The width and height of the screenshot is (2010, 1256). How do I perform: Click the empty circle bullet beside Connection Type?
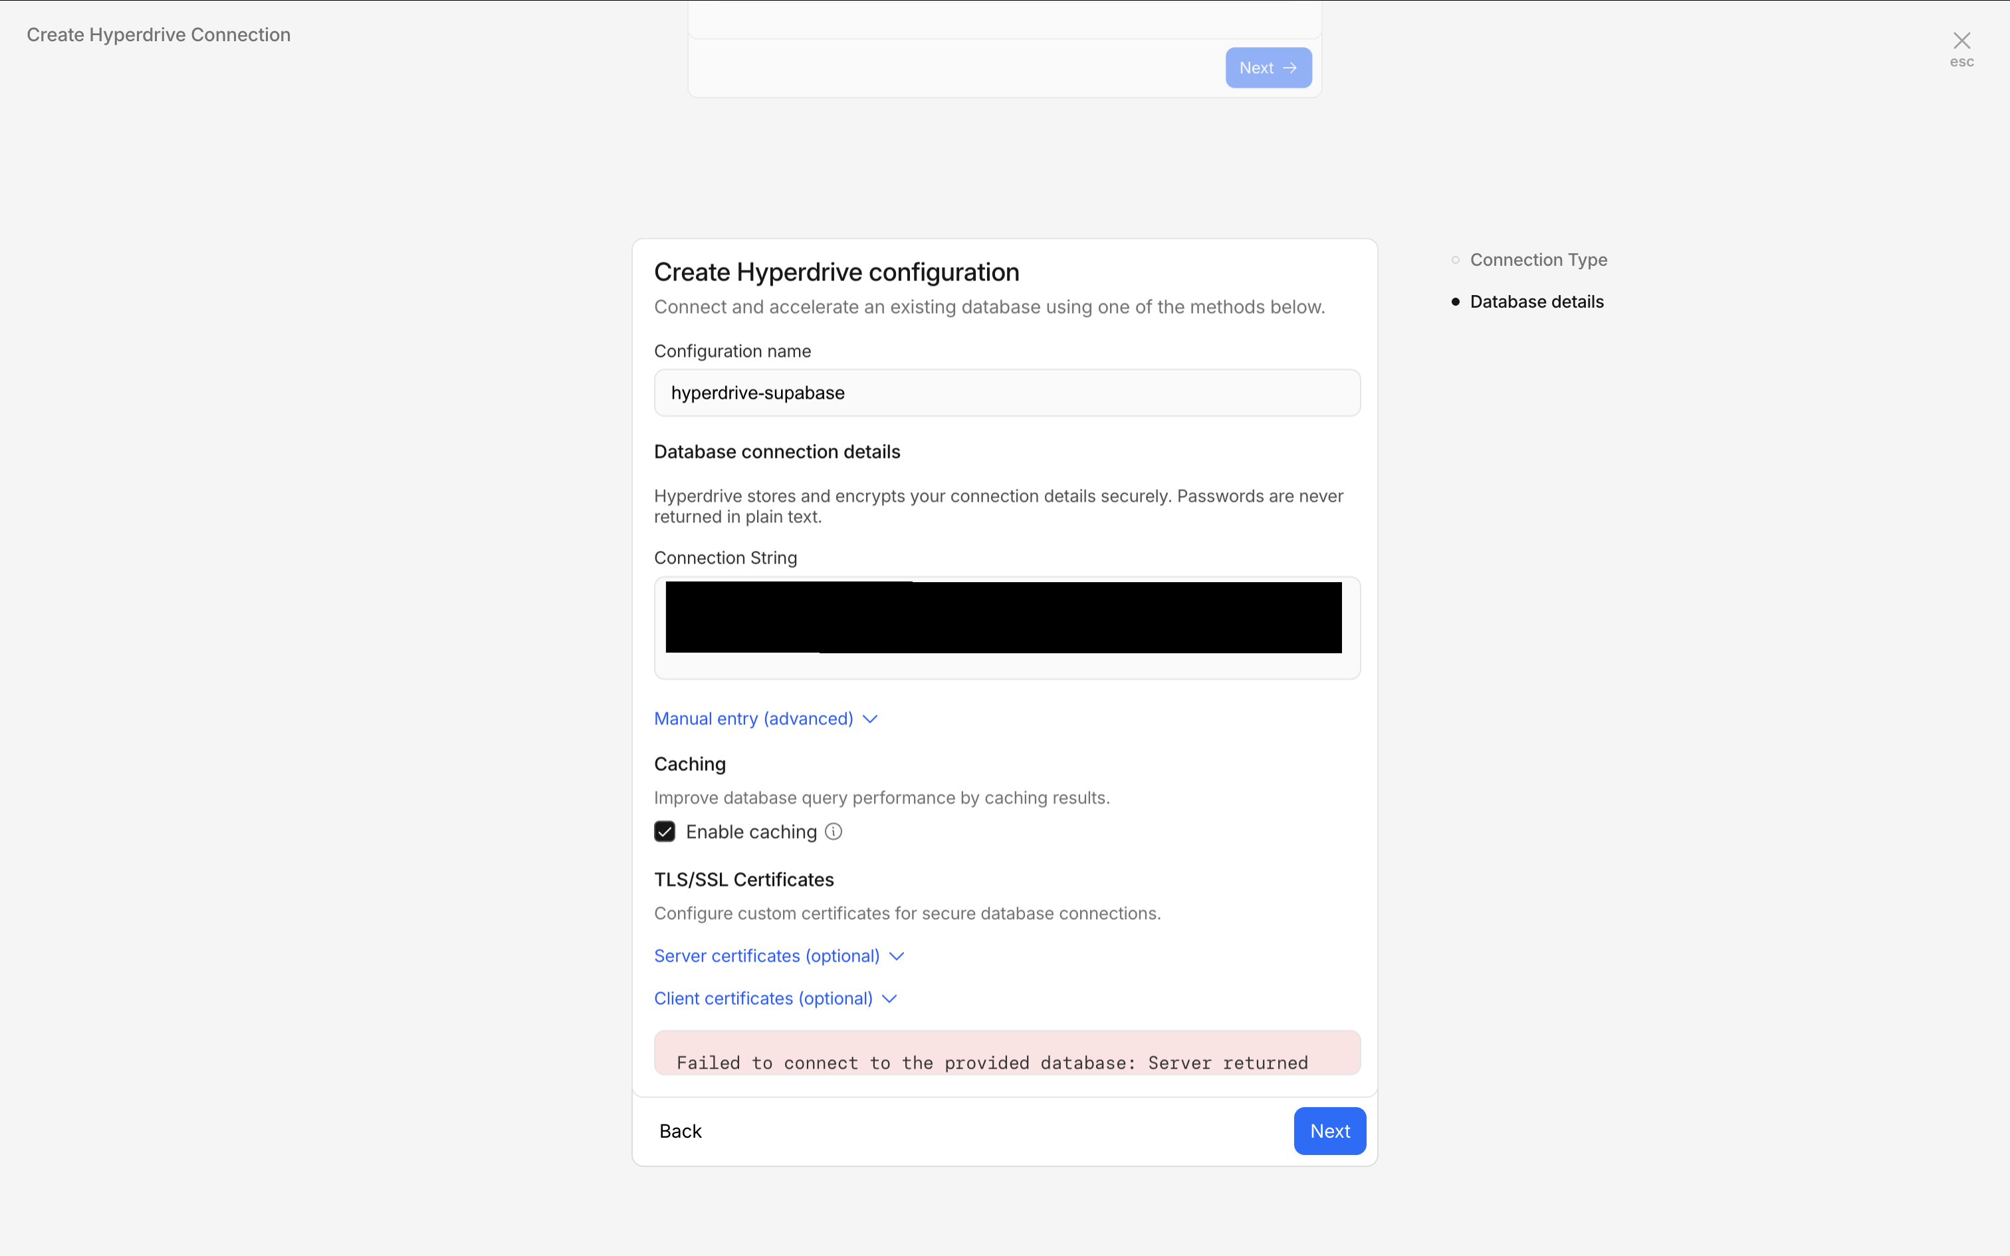tap(1455, 260)
